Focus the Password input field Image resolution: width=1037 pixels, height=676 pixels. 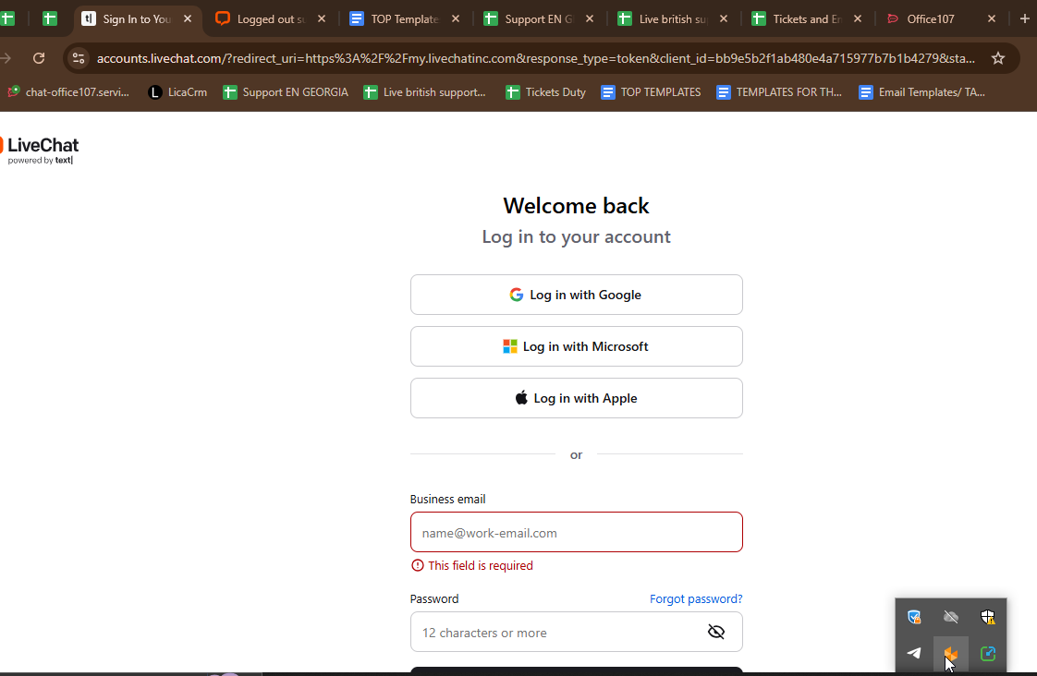point(576,632)
